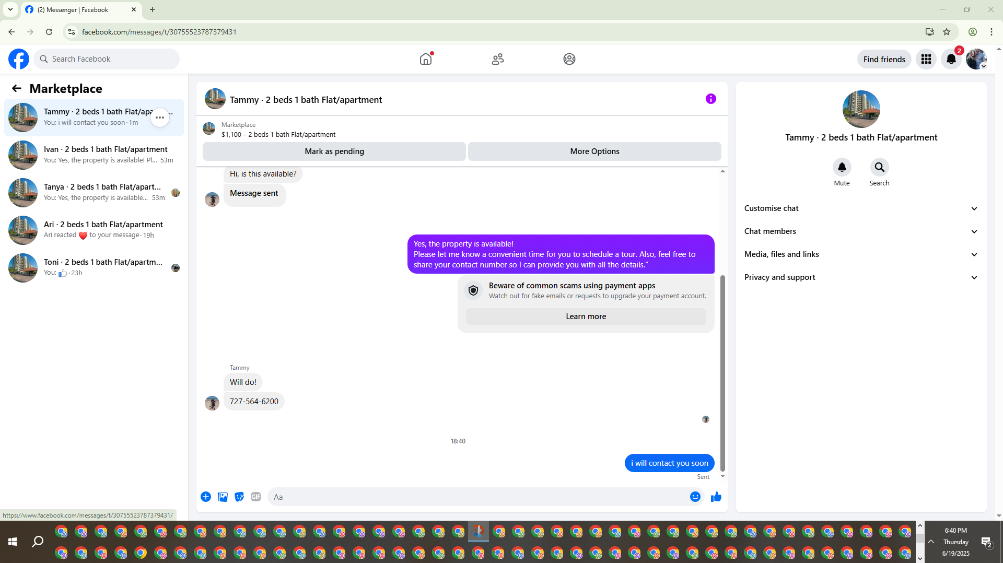The width and height of the screenshot is (1003, 563).
Task: Expand the Chat members section
Action: pyautogui.click(x=861, y=231)
